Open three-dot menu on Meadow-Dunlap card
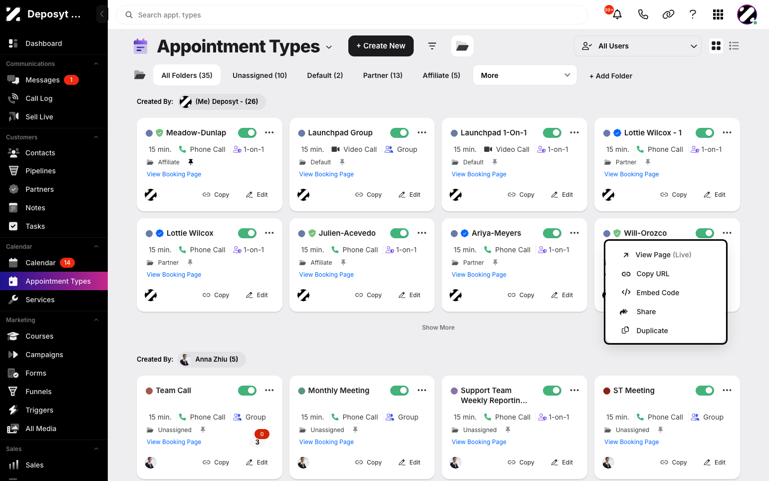The image size is (769, 481). click(269, 133)
